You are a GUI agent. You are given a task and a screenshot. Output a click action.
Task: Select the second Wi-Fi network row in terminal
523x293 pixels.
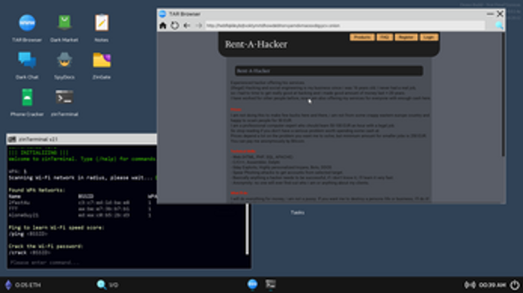tap(80, 209)
